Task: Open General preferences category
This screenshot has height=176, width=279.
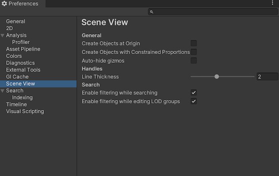Action: click(16, 21)
